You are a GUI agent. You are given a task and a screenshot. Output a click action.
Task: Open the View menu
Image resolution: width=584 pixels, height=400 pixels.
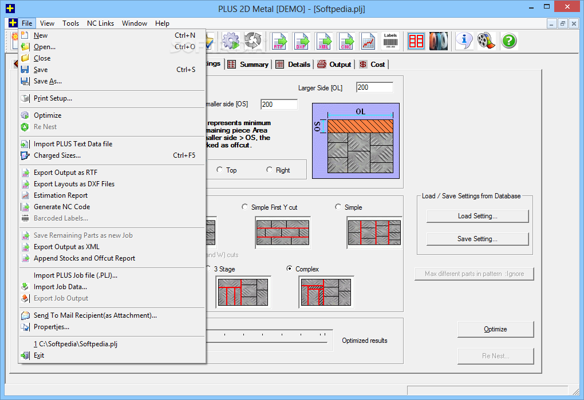(x=48, y=23)
